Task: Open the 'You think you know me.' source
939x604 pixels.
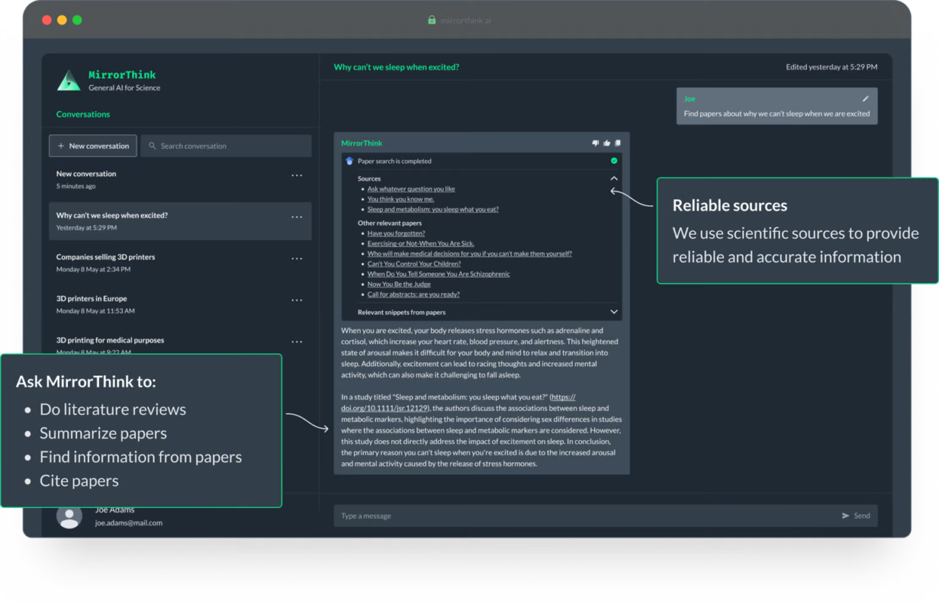Action: coord(401,199)
